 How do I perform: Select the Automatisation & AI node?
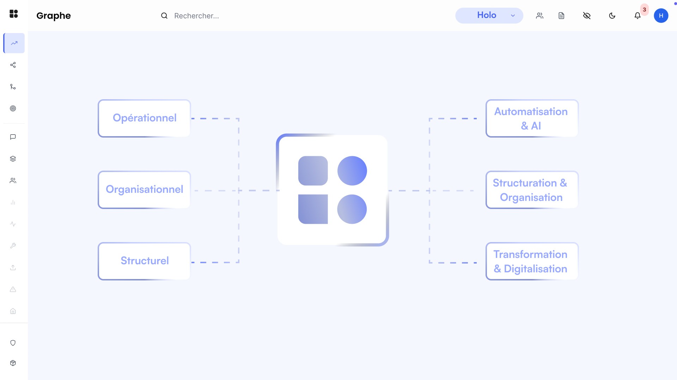click(x=532, y=118)
